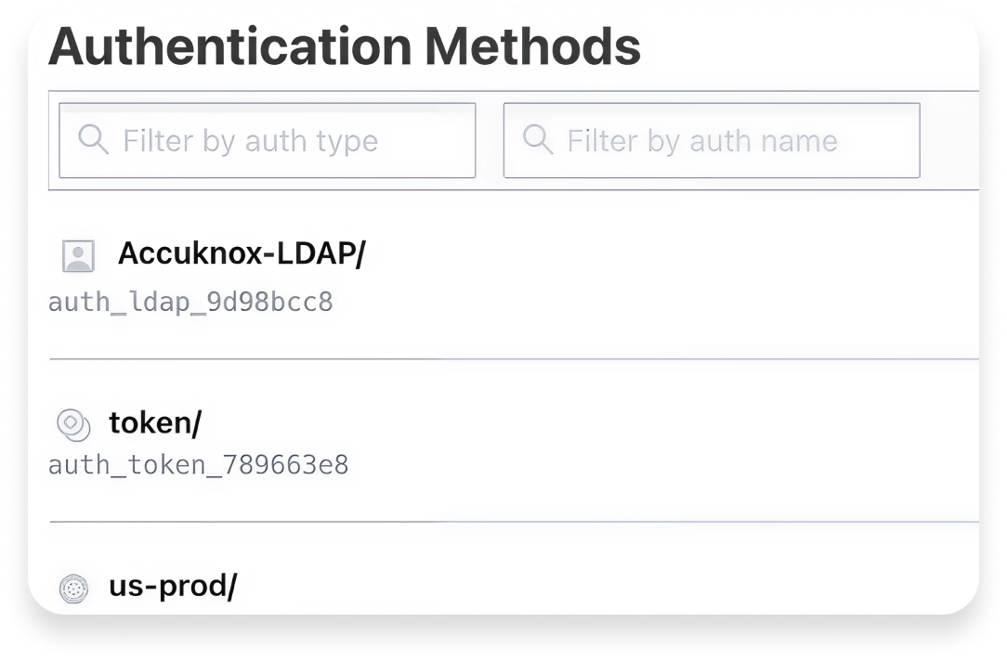Viewport: 1007px width, 661px height.
Task: Open the token/ authentication method
Action: [x=156, y=423]
